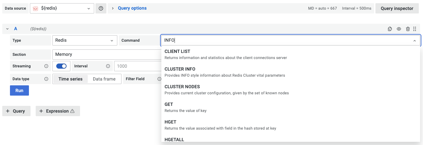Open the Type dropdown showing Redis
Image resolution: width=423 pixels, height=145 pixels.
85,40
